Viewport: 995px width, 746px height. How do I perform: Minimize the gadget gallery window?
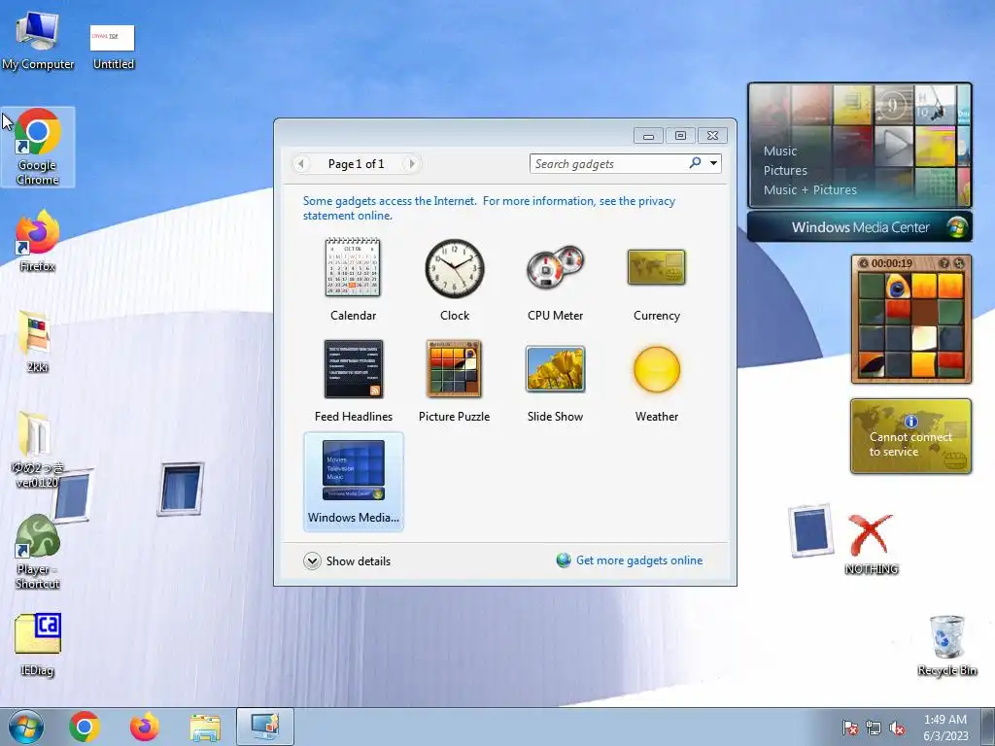pyautogui.click(x=648, y=136)
